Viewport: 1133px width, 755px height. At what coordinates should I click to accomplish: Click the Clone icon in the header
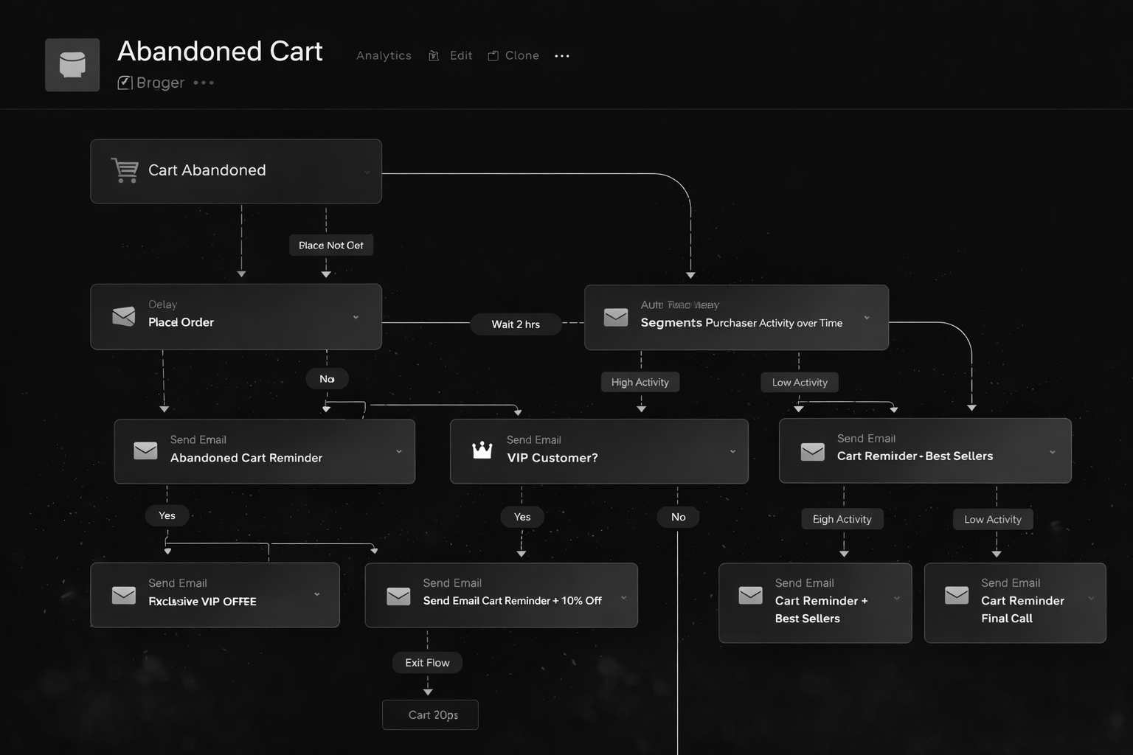tap(493, 55)
